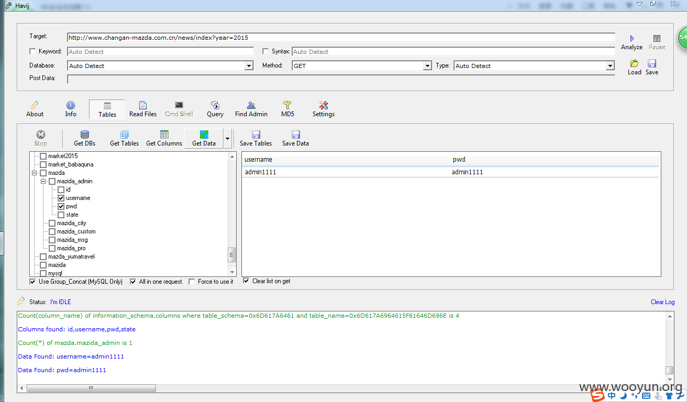Open the Database dropdown
The height and width of the screenshot is (402, 687).
249,66
